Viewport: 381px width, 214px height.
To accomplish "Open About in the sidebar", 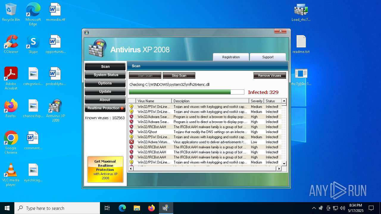I will (105, 100).
